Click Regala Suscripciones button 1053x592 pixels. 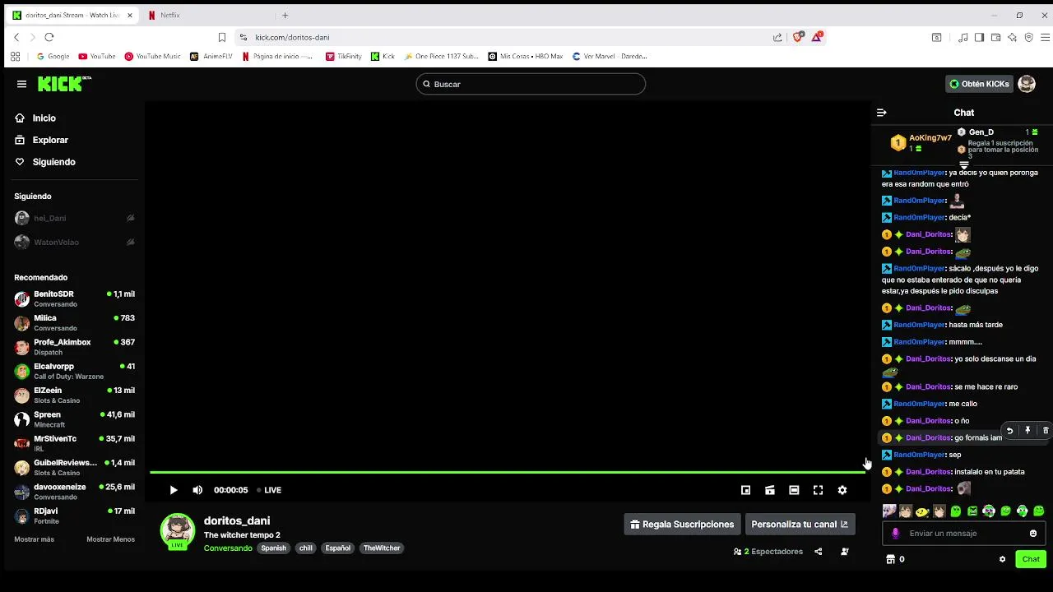pos(682,525)
